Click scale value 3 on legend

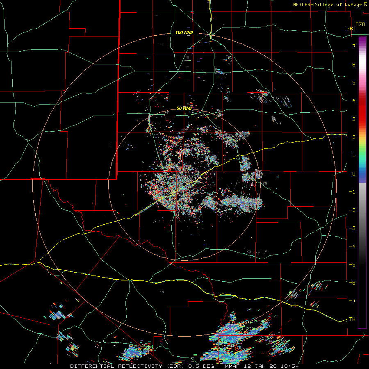pyautogui.click(x=354, y=119)
